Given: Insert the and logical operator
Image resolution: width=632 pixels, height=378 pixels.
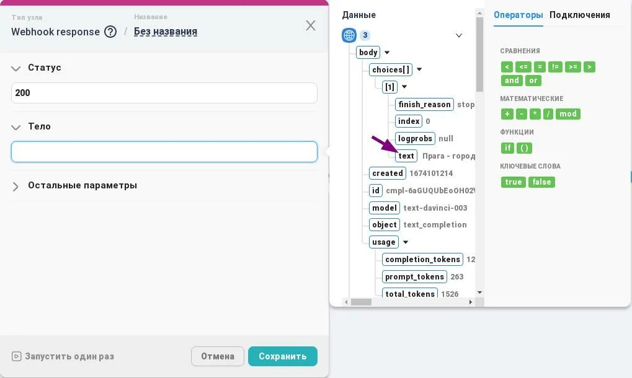Looking at the screenshot, I should 512,81.
